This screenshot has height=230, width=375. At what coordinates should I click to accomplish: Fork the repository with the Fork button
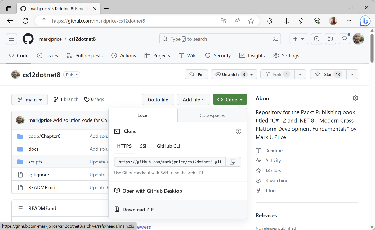tap(277, 74)
